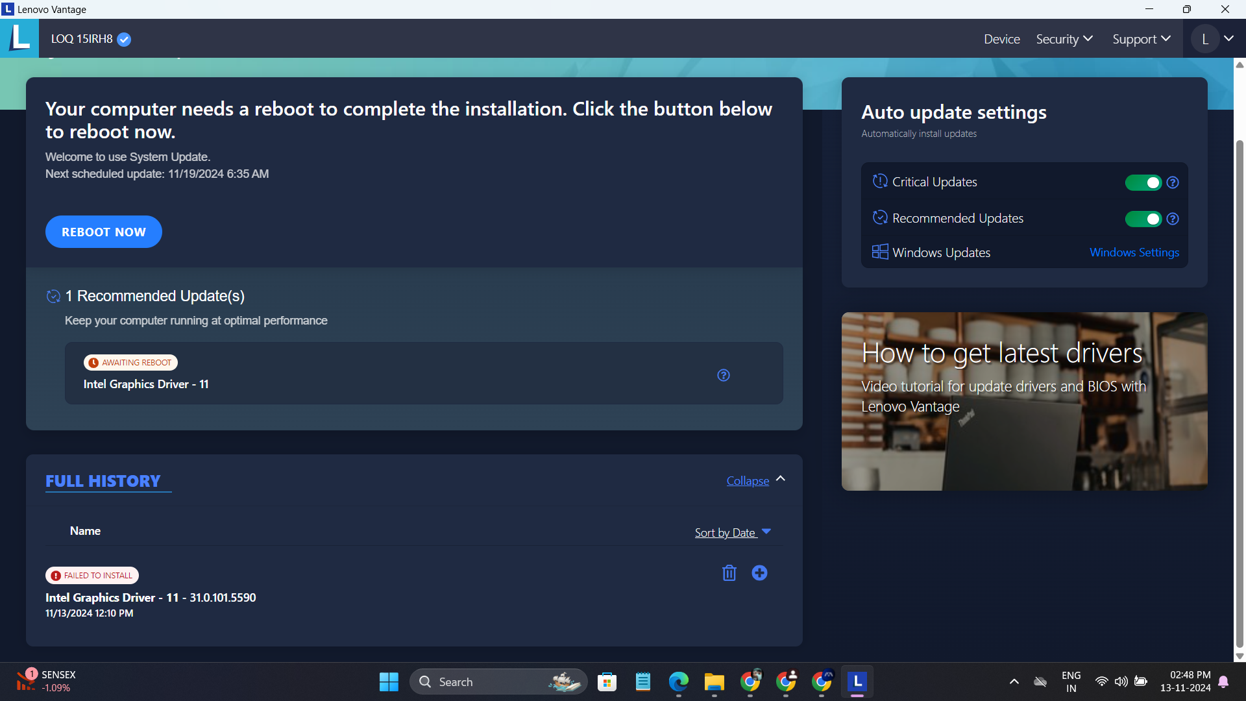Click the FAILED TO INSTALL status badge
The width and height of the screenshot is (1246, 701).
click(92, 575)
